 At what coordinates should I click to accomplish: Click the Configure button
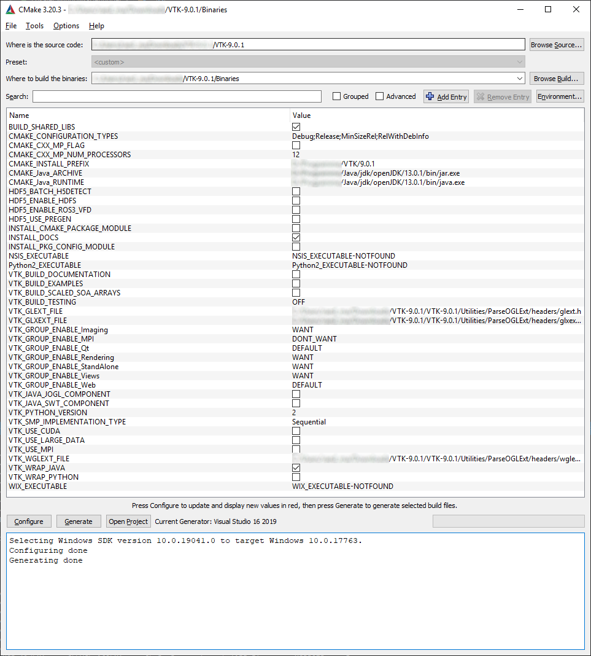click(29, 521)
